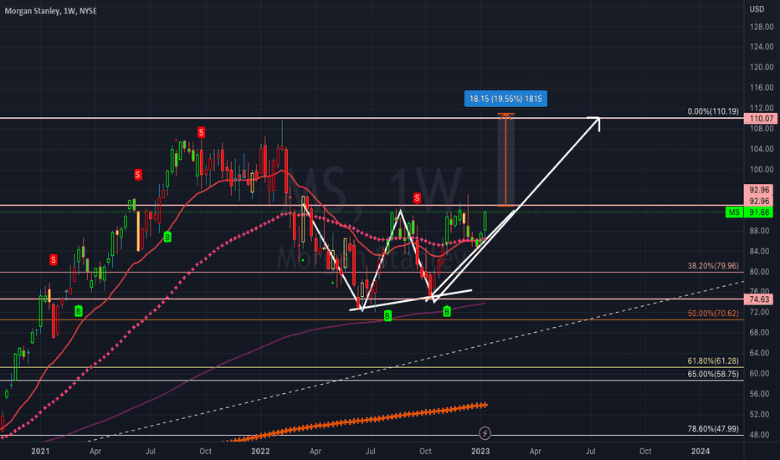Screen dimensions: 780x460
Task: Click the lightning bolt icon on the time axis
Action: point(485,433)
